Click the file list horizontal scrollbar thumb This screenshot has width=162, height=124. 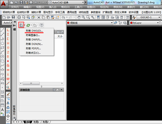click(31, 83)
